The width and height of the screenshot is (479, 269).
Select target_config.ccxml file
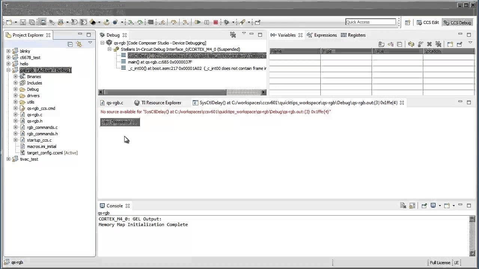[x=52, y=153]
